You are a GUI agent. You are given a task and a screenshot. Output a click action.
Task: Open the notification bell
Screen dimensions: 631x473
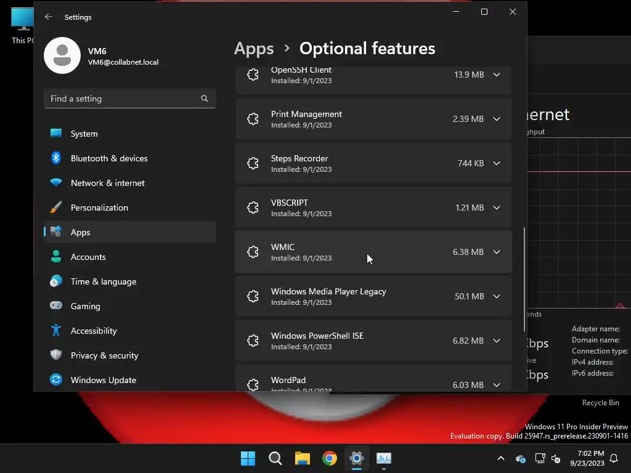[614, 458]
